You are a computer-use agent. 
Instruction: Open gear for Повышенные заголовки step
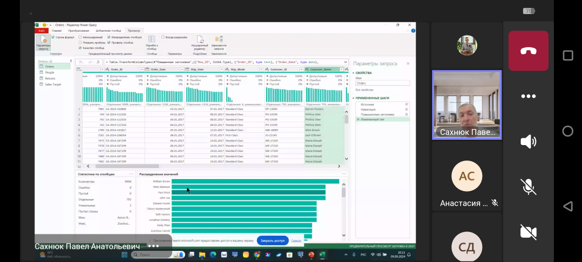pyautogui.click(x=406, y=114)
